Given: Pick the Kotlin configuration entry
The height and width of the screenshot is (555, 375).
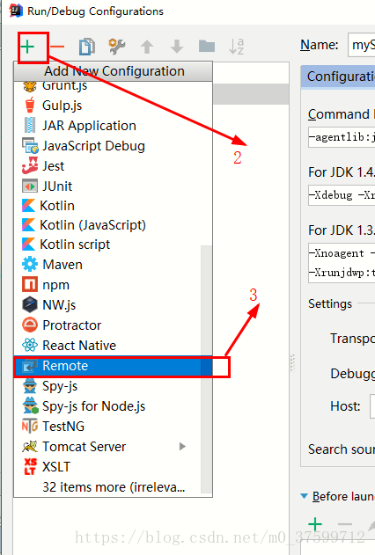Looking at the screenshot, I should [x=113, y=206].
